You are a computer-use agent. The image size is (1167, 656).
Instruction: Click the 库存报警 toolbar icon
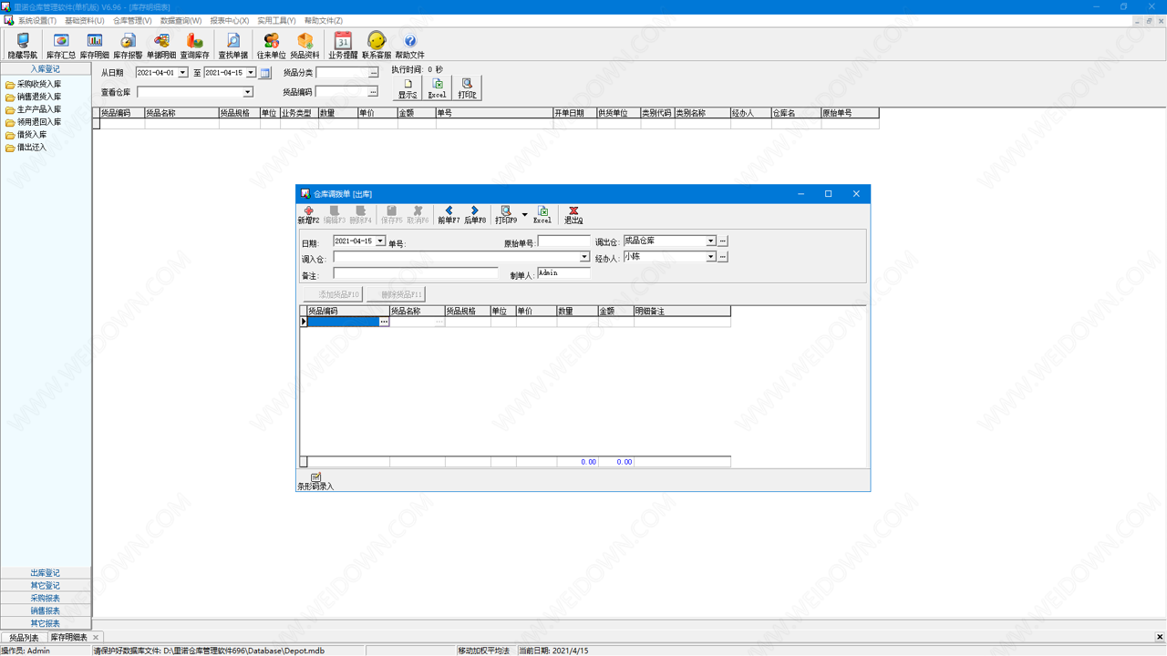tap(128, 45)
